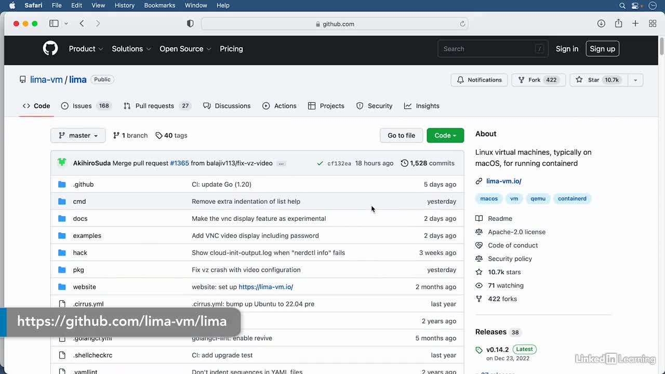Screen dimensions: 665x374
Task: Click the Notifications button
Action: point(480,80)
